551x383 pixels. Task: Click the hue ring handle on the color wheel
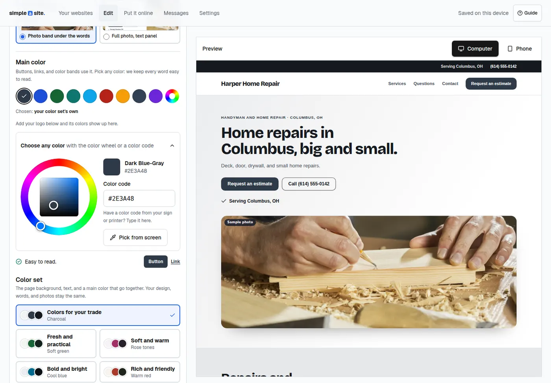[41, 226]
